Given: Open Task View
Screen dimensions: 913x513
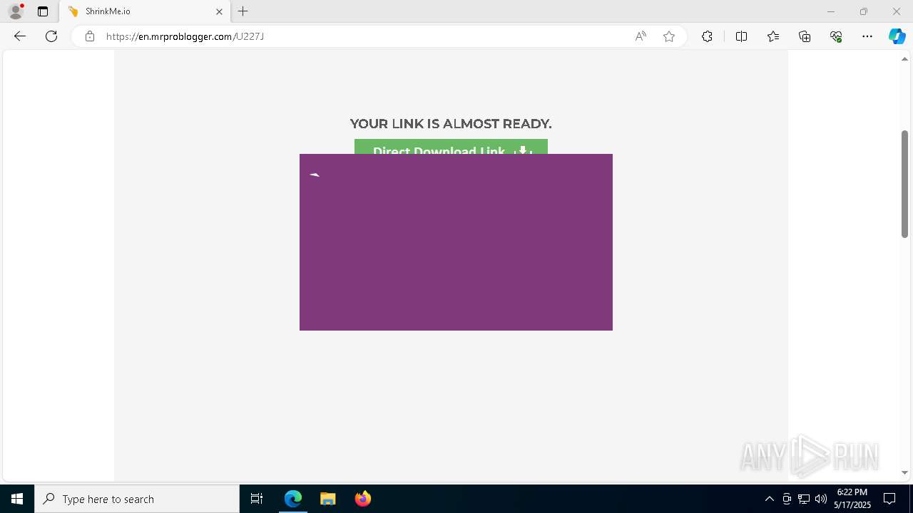Looking at the screenshot, I should pyautogui.click(x=257, y=499).
